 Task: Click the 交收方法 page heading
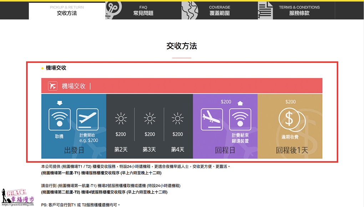pos(182,46)
